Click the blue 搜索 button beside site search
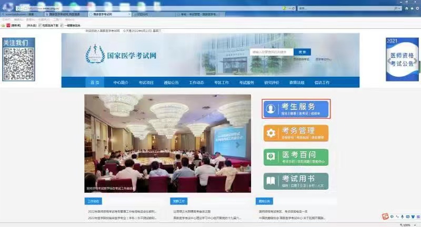Viewport: 421px width, 227px height. [x=302, y=52]
